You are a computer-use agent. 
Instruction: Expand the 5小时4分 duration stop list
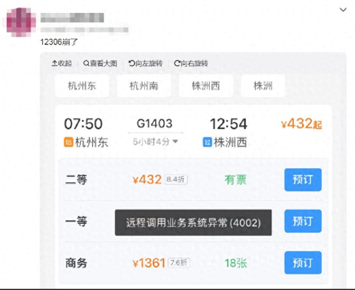coord(155,142)
